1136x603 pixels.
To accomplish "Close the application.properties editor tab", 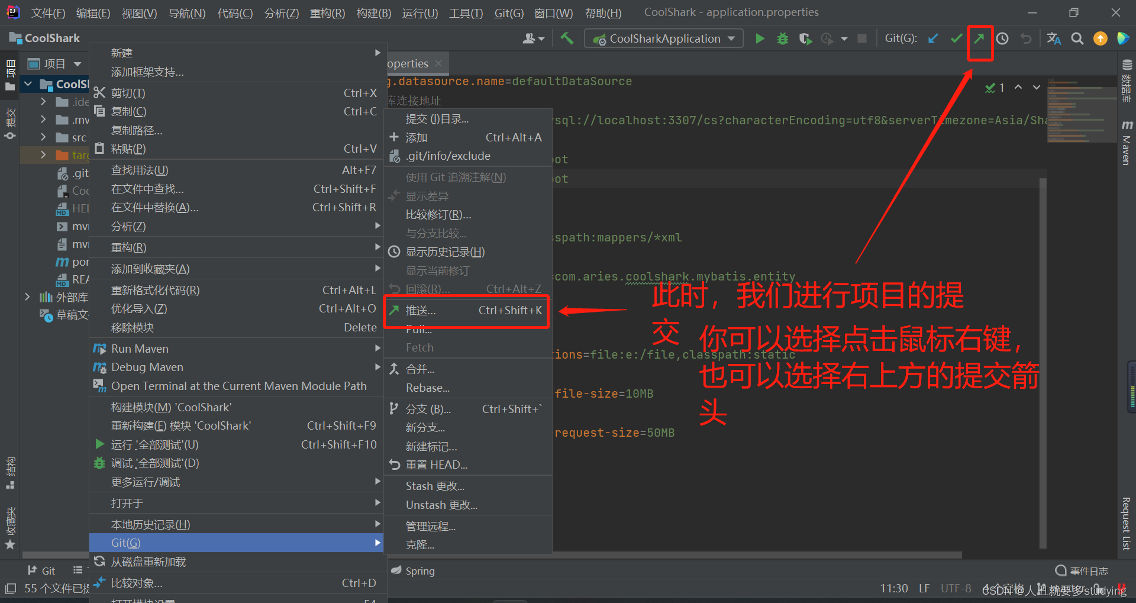I will pos(438,63).
